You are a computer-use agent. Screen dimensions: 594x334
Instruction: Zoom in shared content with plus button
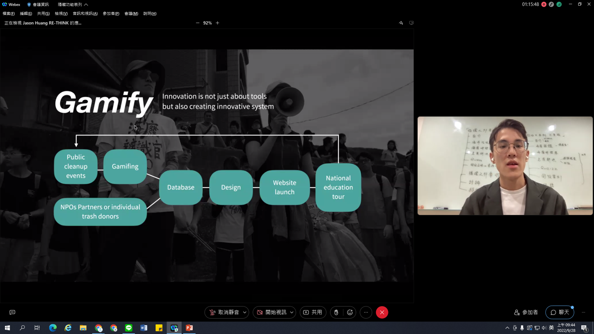pos(217,23)
